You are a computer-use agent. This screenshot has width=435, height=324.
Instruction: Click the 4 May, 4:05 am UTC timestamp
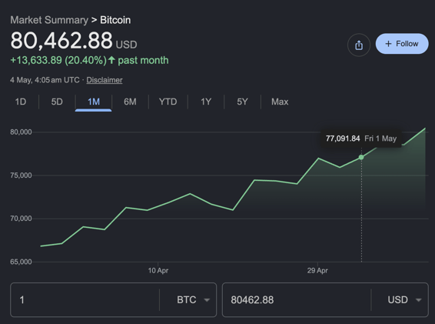tap(45, 80)
